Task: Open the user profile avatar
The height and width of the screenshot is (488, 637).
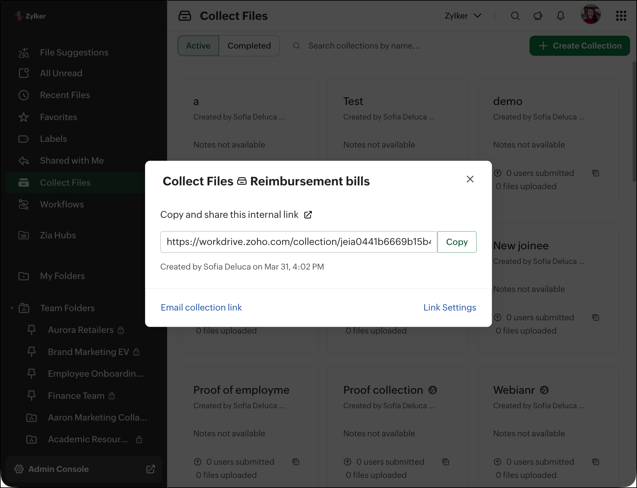Action: tap(590, 15)
